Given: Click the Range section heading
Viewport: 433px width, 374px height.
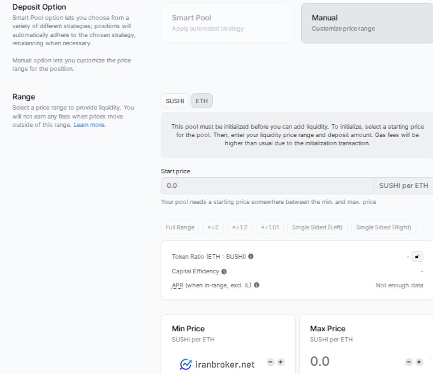Looking at the screenshot, I should (24, 97).
